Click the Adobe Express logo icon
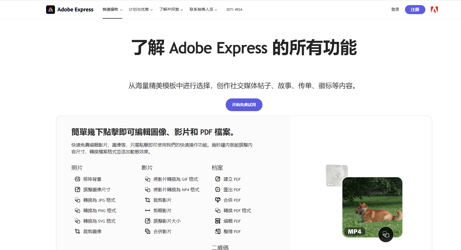The width and height of the screenshot is (461, 250). [51, 10]
